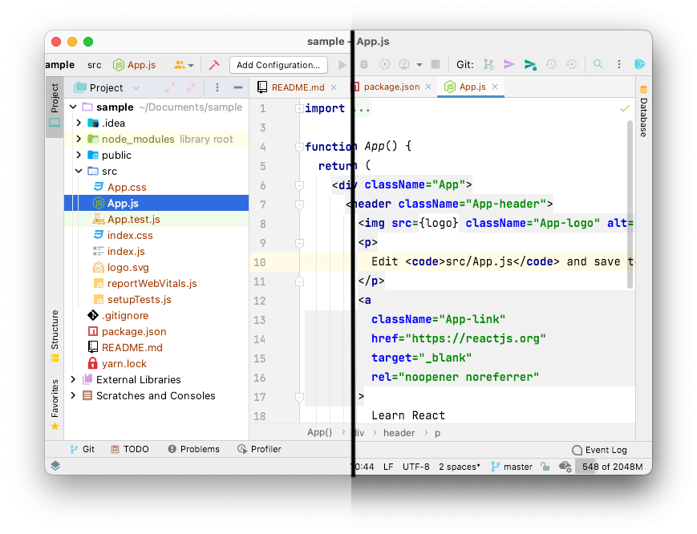Viewport: 697px width, 534px height.
Task: Close the App.js tab
Action: (495, 87)
